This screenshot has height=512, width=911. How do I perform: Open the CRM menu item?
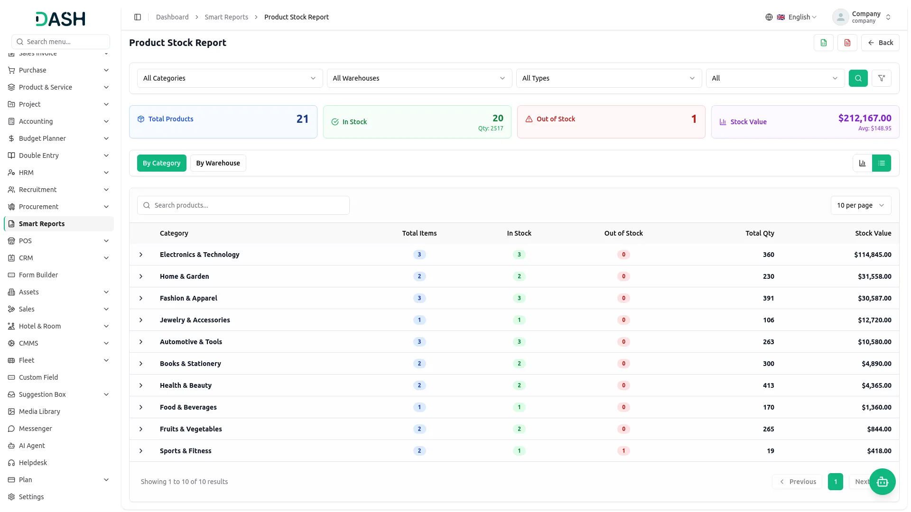[x=59, y=258]
